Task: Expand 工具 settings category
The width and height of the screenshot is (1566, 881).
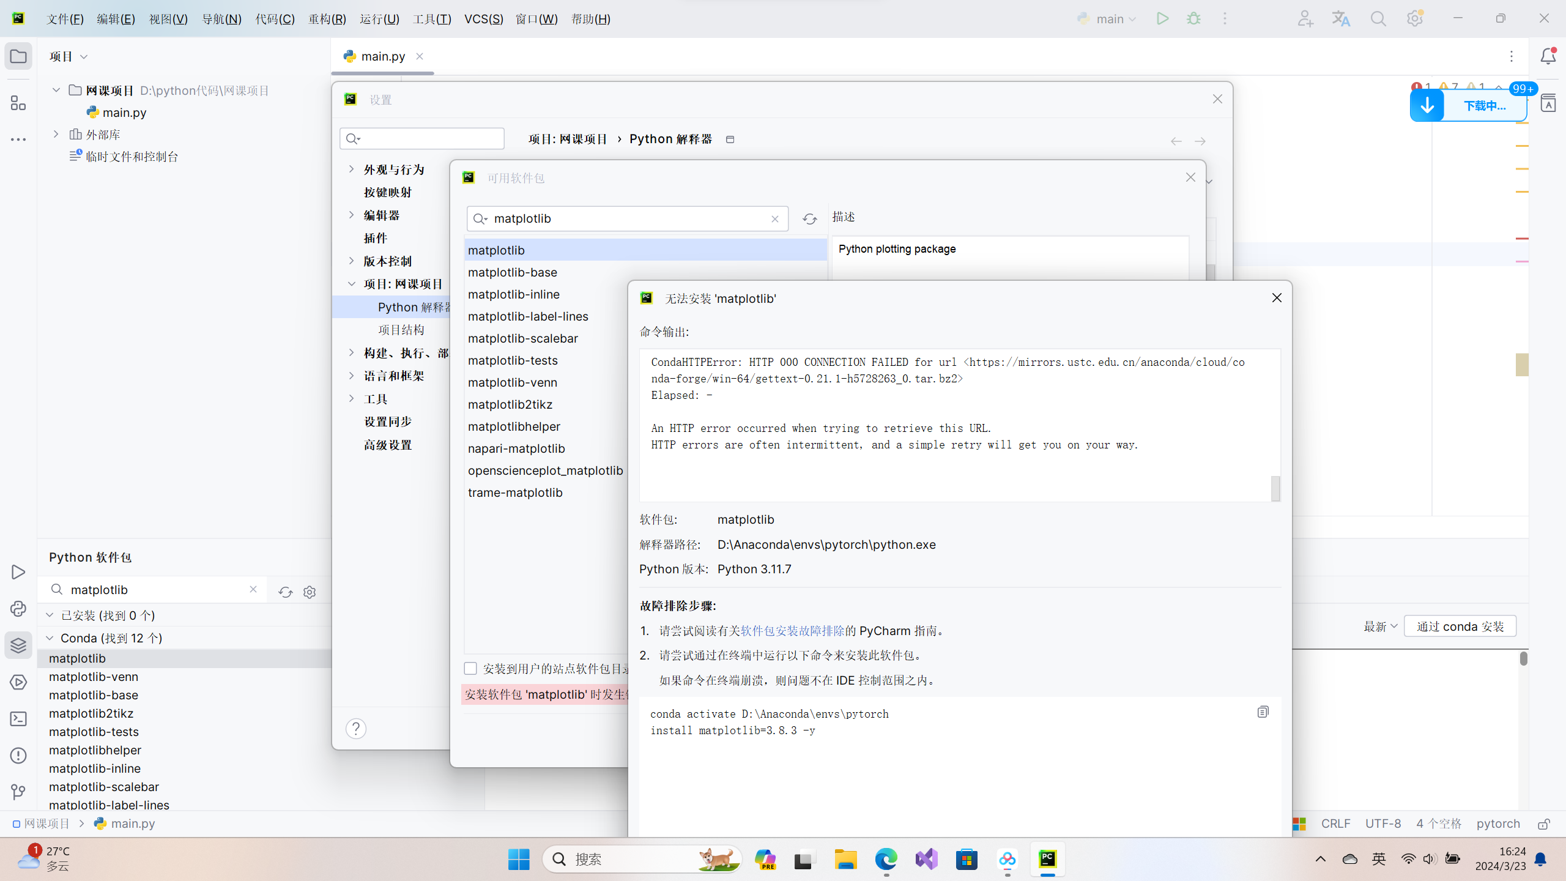Action: (351, 398)
